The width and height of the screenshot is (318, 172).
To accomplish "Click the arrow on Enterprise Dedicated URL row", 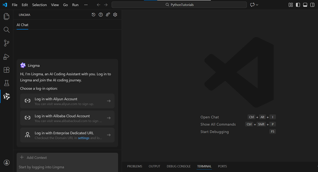I will pos(109,135).
